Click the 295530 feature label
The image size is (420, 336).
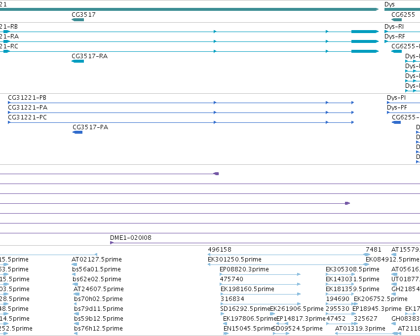pyautogui.click(x=338, y=309)
